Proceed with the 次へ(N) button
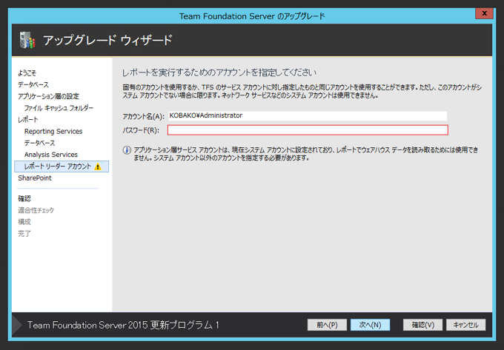 pyautogui.click(x=371, y=325)
